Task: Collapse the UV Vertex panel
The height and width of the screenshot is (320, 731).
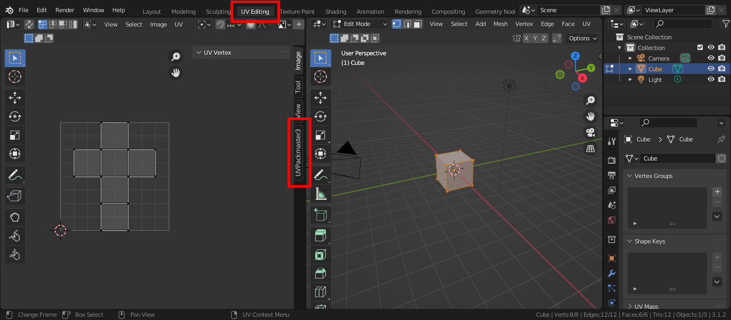Action: click(199, 53)
